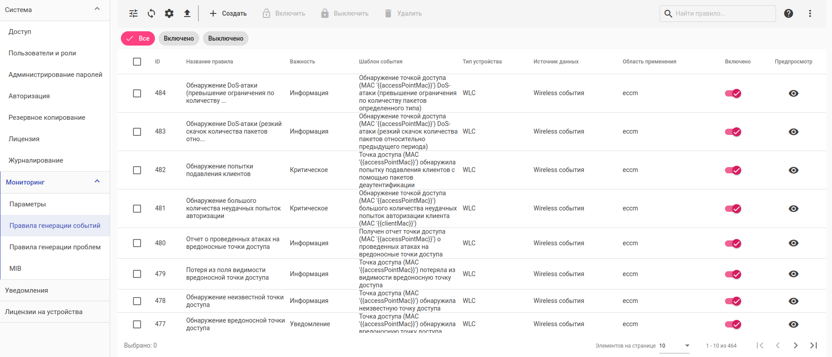Preview rule 482 with the eye icon
This screenshot has width=832, height=357.
point(793,170)
